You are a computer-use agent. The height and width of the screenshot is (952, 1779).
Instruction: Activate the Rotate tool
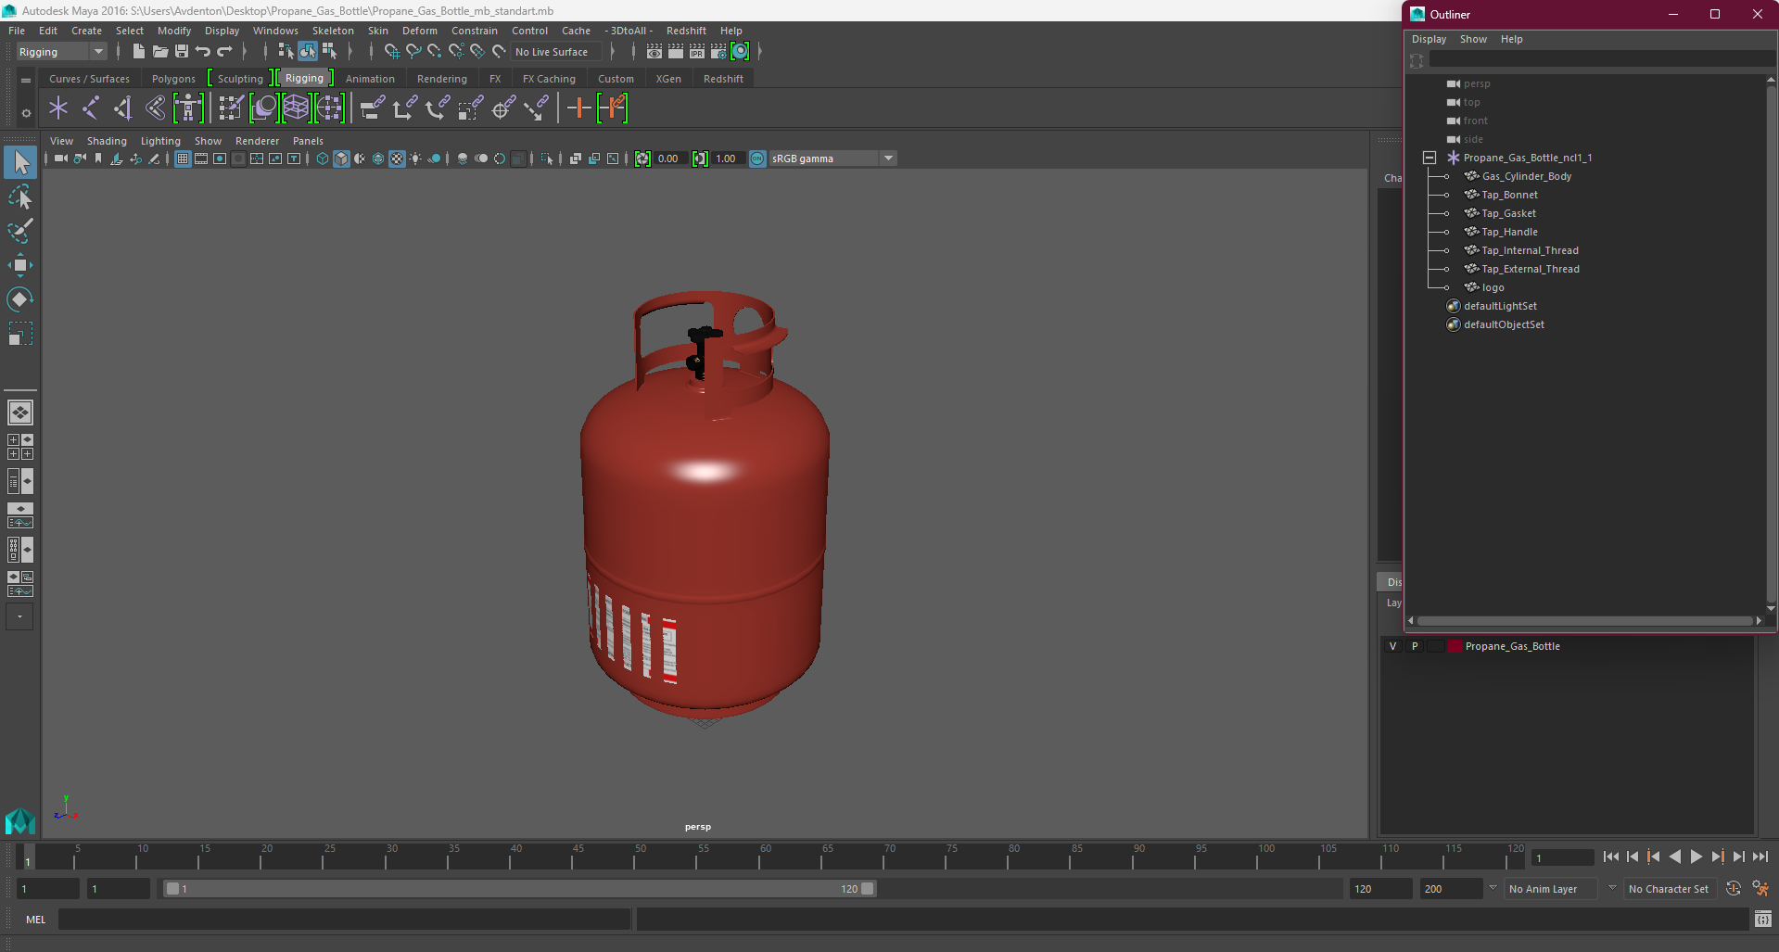point(20,298)
